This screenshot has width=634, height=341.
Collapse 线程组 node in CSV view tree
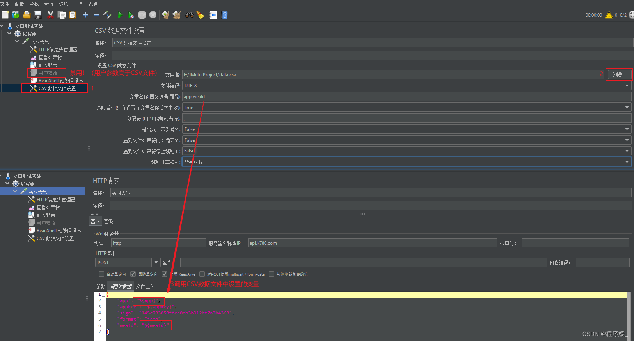pos(9,34)
